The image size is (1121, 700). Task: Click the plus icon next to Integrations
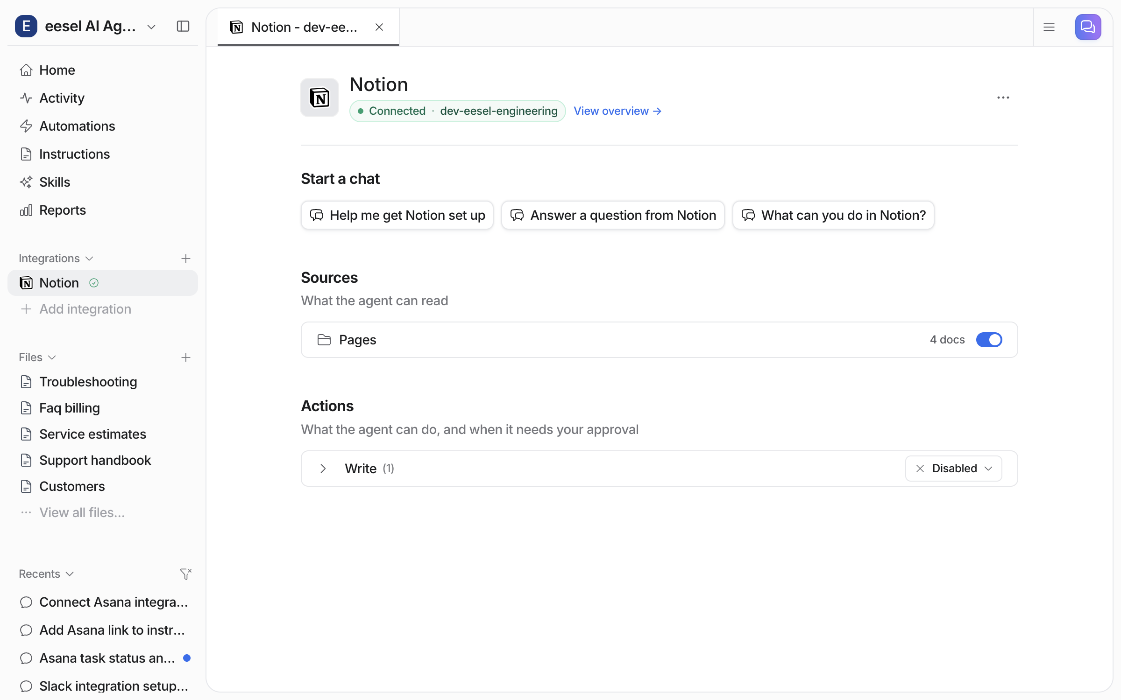point(186,259)
